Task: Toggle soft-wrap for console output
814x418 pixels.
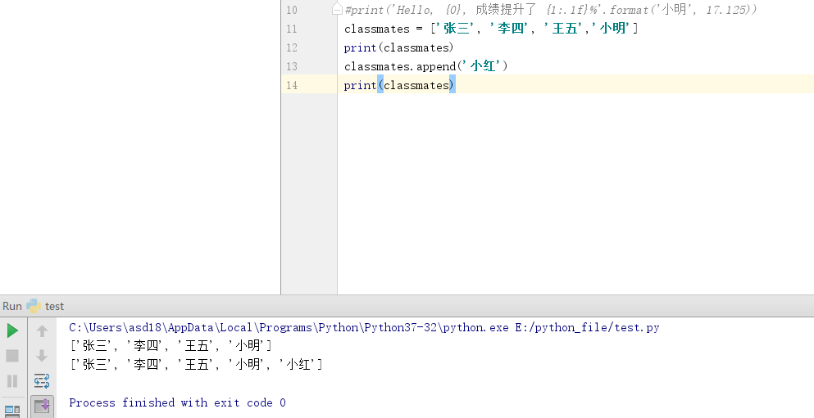Action: tap(42, 381)
